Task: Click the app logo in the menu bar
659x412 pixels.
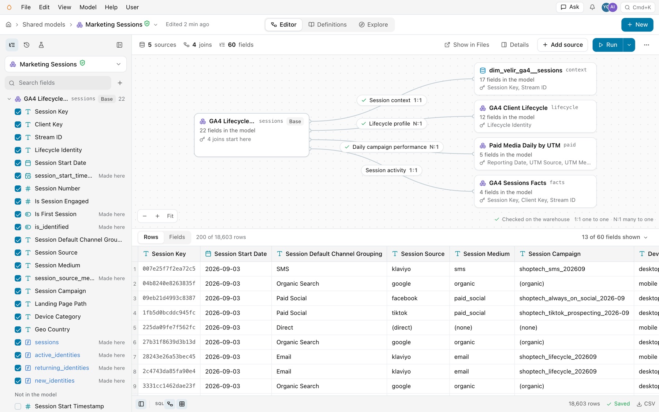Action: click(x=9, y=7)
